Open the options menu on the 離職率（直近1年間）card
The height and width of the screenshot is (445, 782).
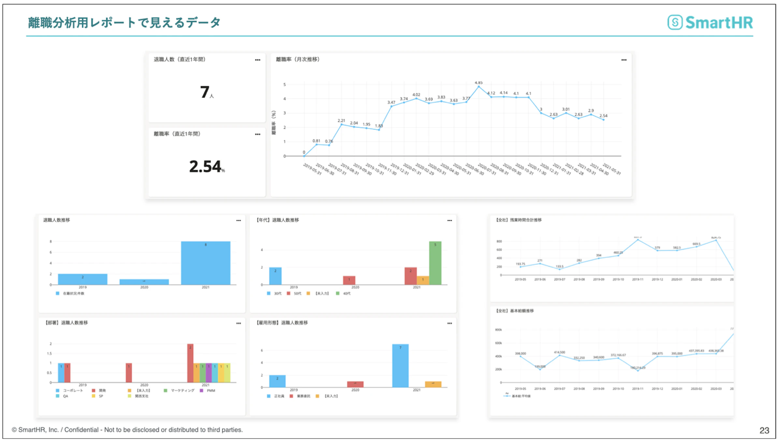[x=257, y=134]
